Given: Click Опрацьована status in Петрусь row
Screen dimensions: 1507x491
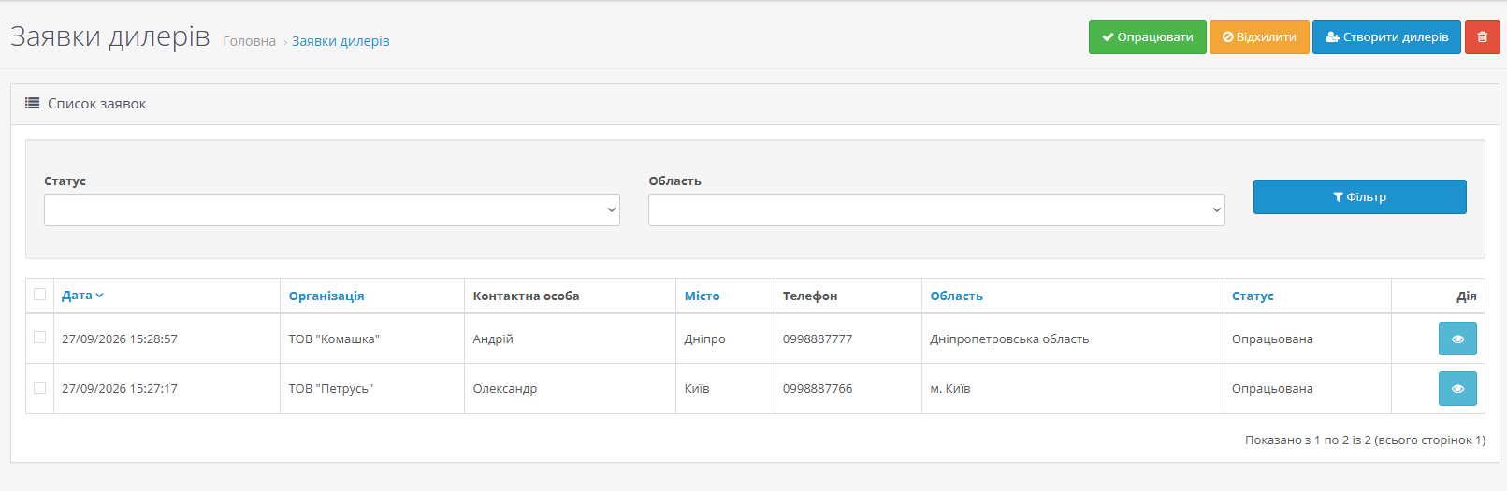Looking at the screenshot, I should click(x=1272, y=388).
